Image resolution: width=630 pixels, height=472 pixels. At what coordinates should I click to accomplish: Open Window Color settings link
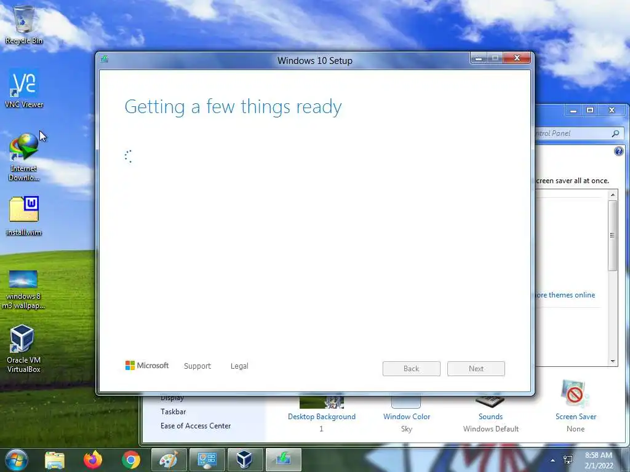pos(407,417)
